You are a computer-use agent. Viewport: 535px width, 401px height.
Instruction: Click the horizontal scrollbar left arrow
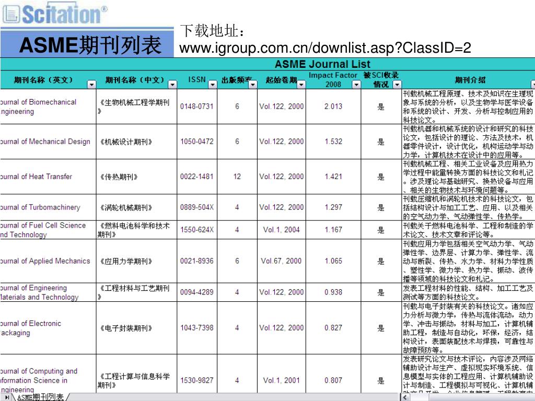point(405,397)
